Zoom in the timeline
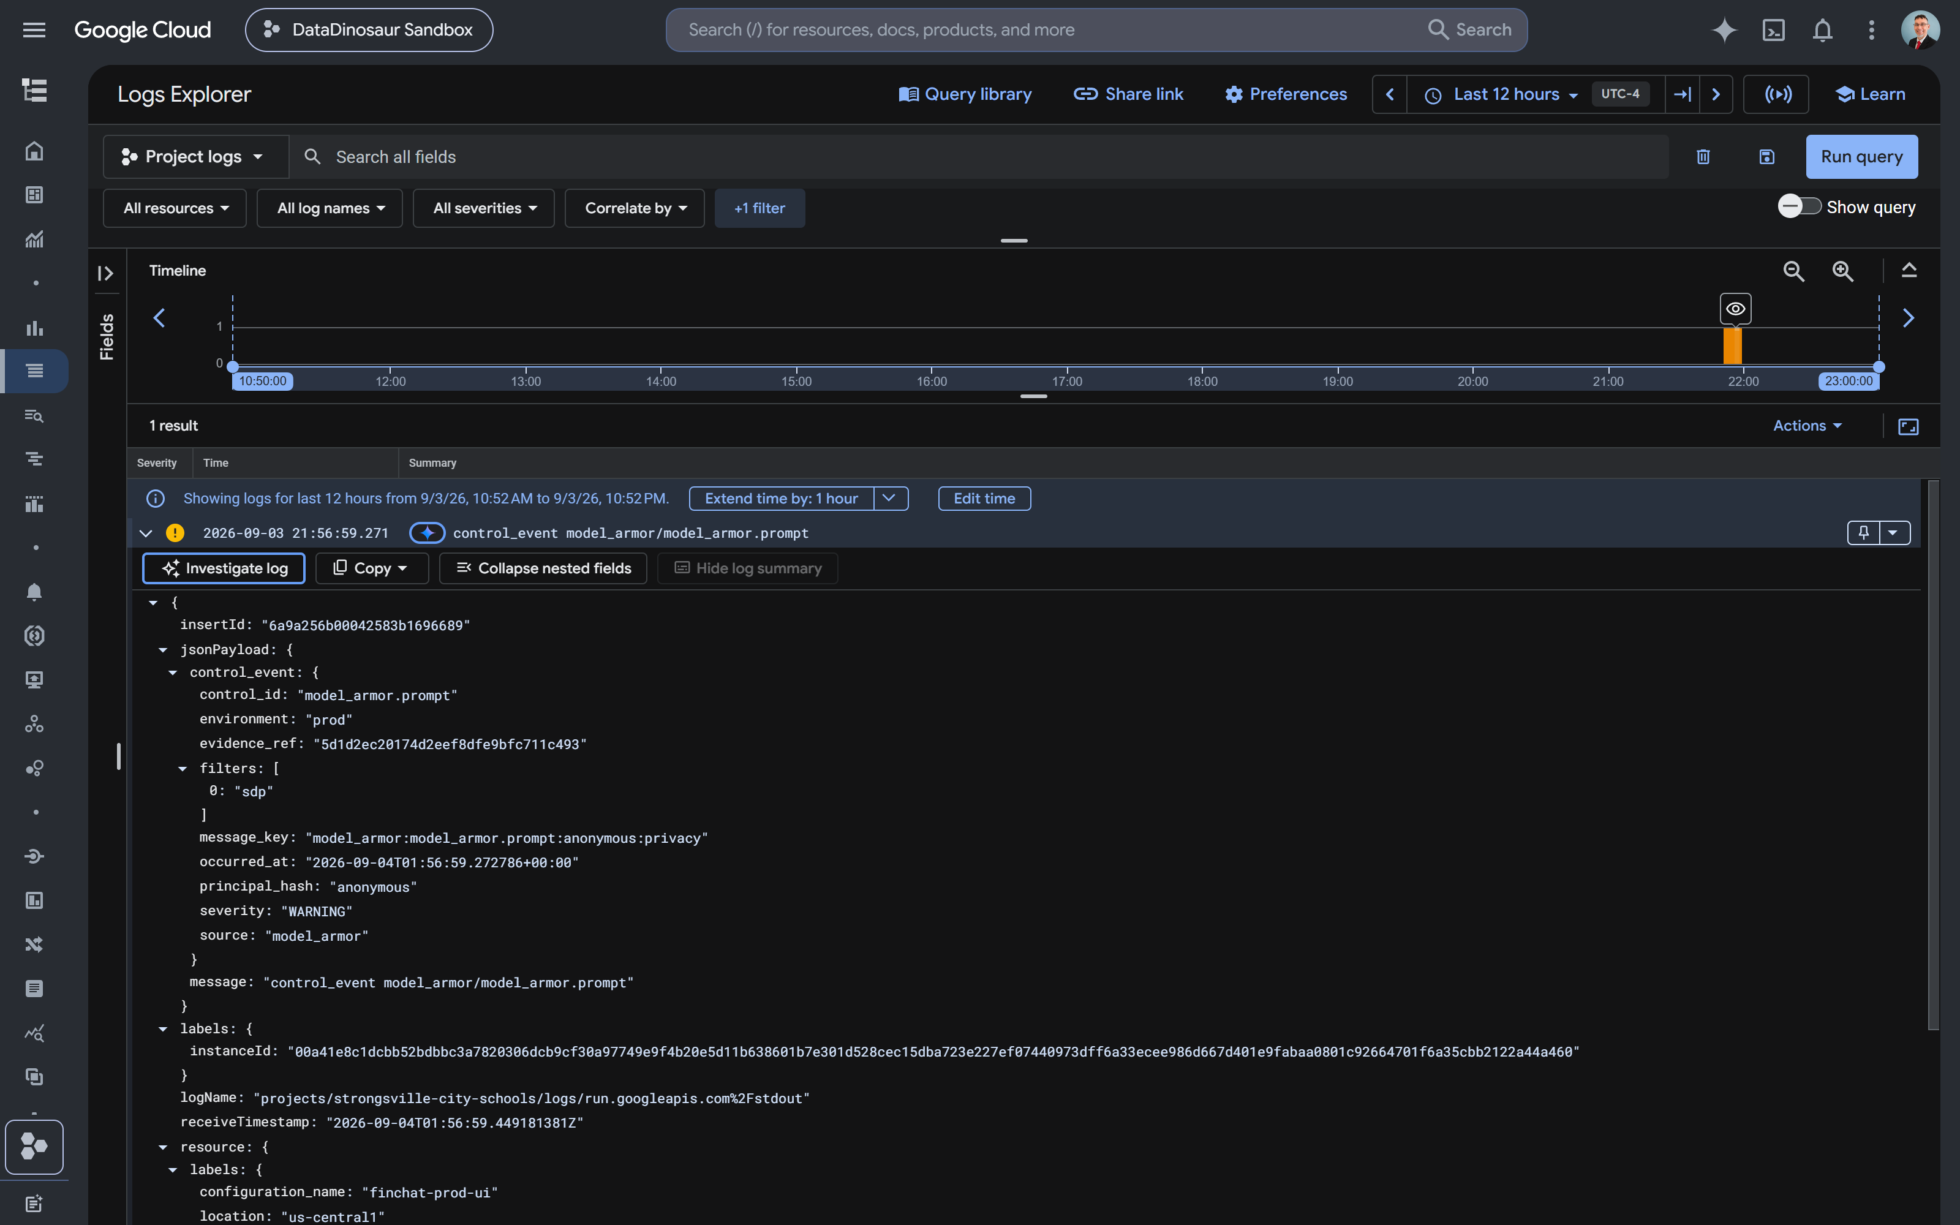The image size is (1960, 1225). pyautogui.click(x=1842, y=271)
